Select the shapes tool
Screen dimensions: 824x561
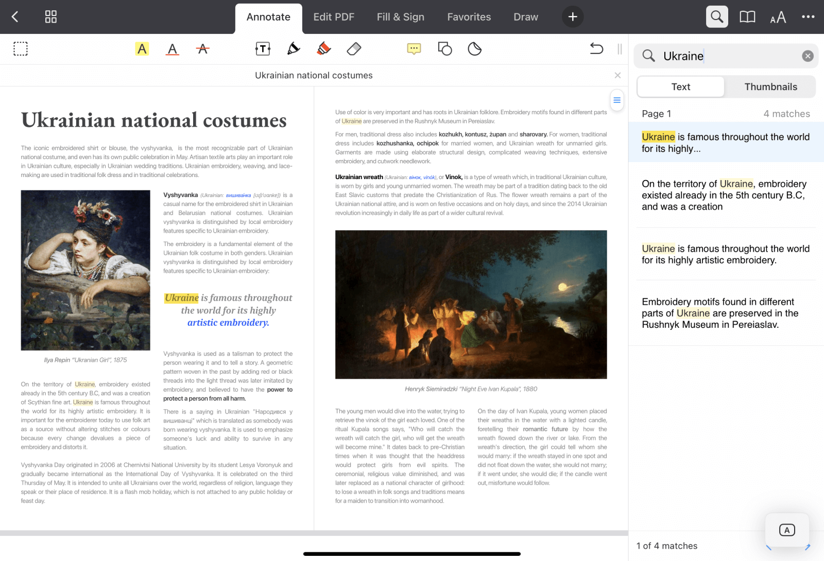tap(445, 49)
